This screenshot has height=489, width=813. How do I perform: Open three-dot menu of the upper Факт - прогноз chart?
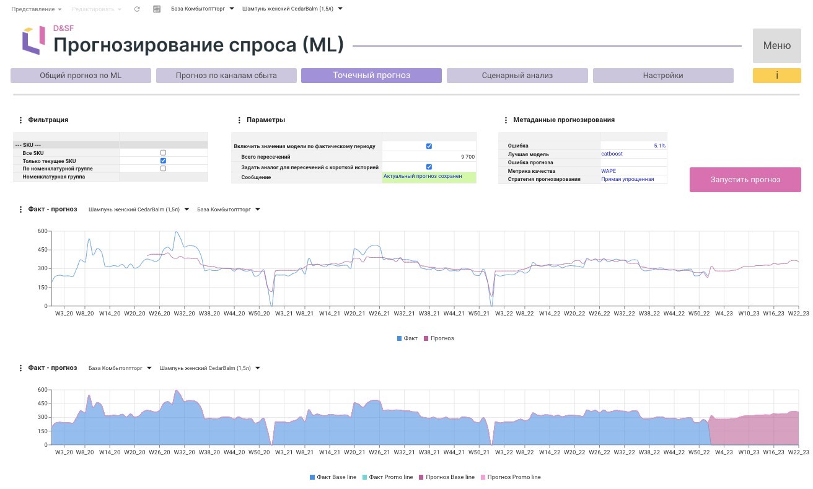(x=20, y=209)
